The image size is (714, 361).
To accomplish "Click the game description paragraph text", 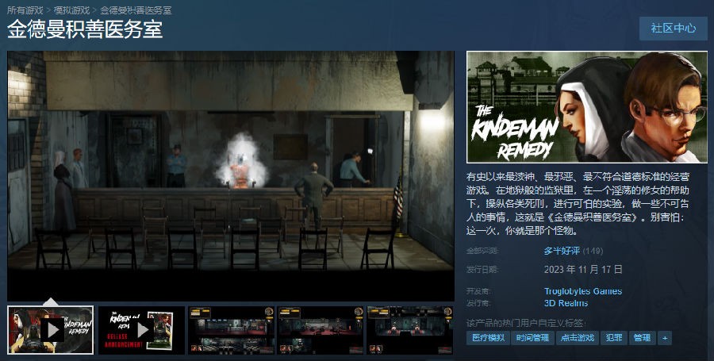I will [x=578, y=203].
